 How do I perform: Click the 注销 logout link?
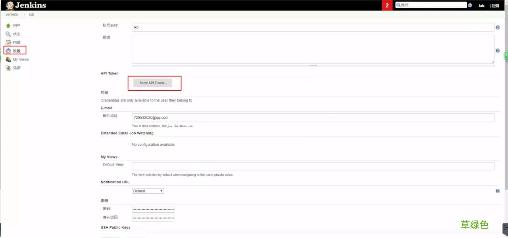click(x=495, y=6)
